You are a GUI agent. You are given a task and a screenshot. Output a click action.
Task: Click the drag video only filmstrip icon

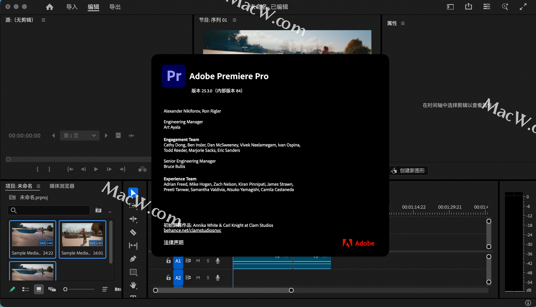coord(118,136)
